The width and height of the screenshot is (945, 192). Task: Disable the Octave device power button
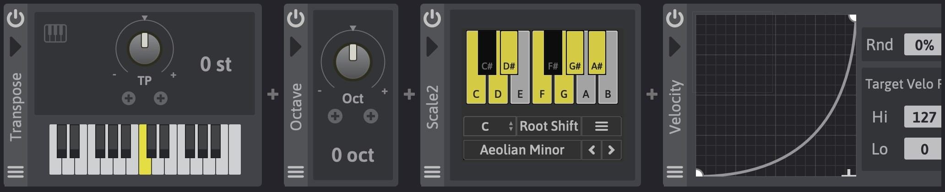296,19
